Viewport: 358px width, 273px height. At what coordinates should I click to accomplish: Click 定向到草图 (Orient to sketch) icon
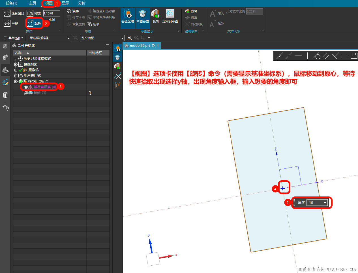170,16
